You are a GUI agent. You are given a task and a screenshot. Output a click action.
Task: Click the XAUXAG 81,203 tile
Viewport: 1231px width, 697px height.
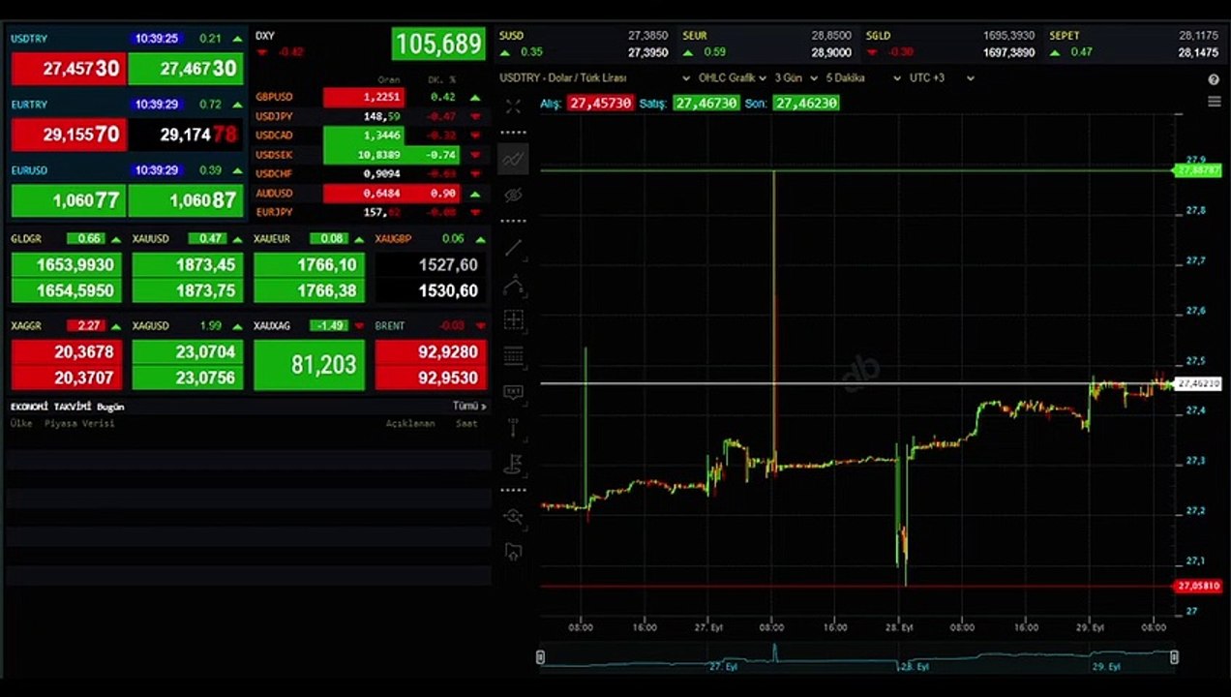pos(310,364)
